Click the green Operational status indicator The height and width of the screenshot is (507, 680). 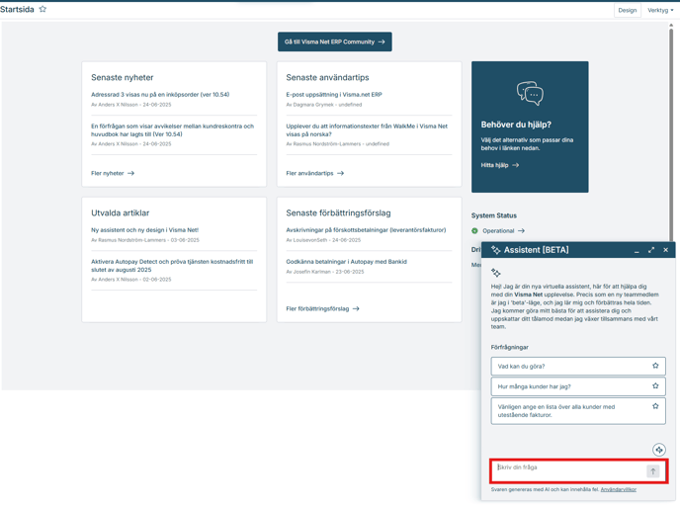(x=474, y=230)
